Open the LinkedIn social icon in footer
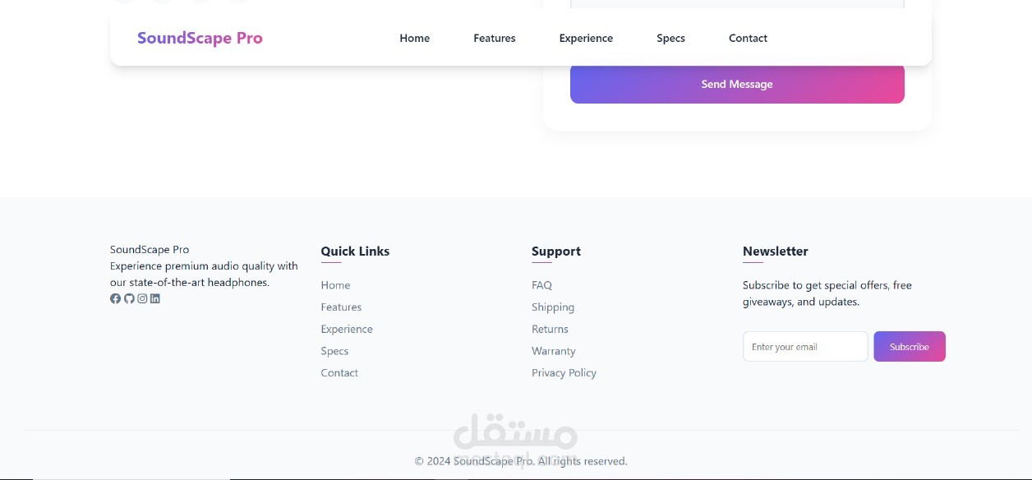 tap(155, 298)
